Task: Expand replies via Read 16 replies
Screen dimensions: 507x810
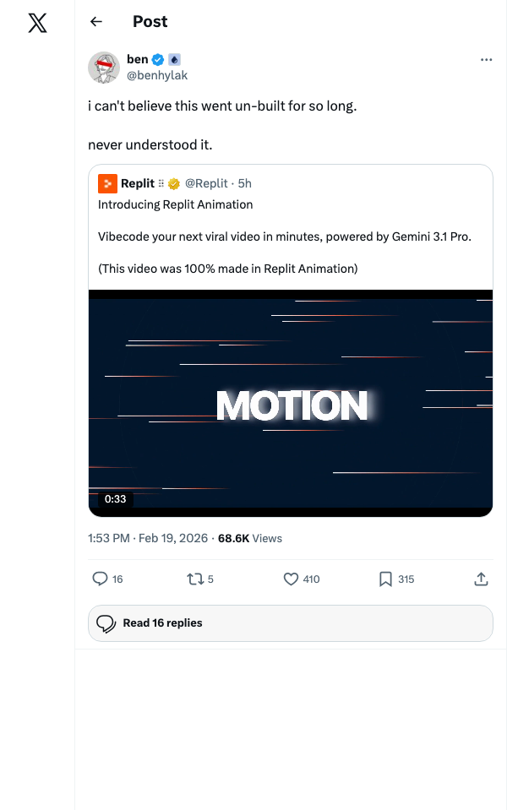Action: [290, 622]
